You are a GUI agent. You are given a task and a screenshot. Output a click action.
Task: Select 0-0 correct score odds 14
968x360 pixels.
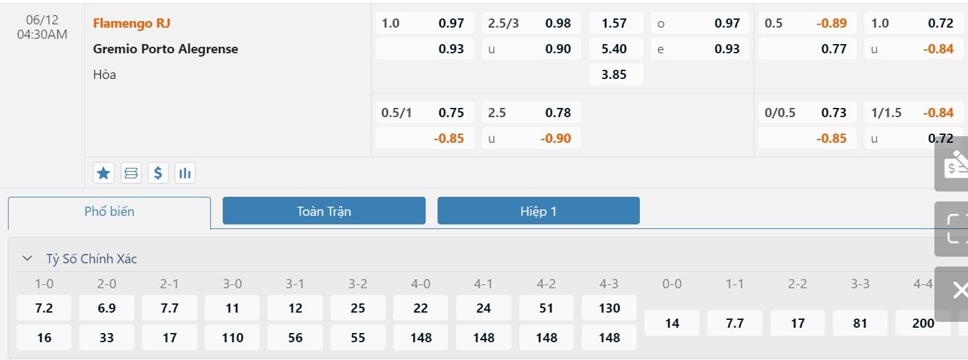coord(671,323)
